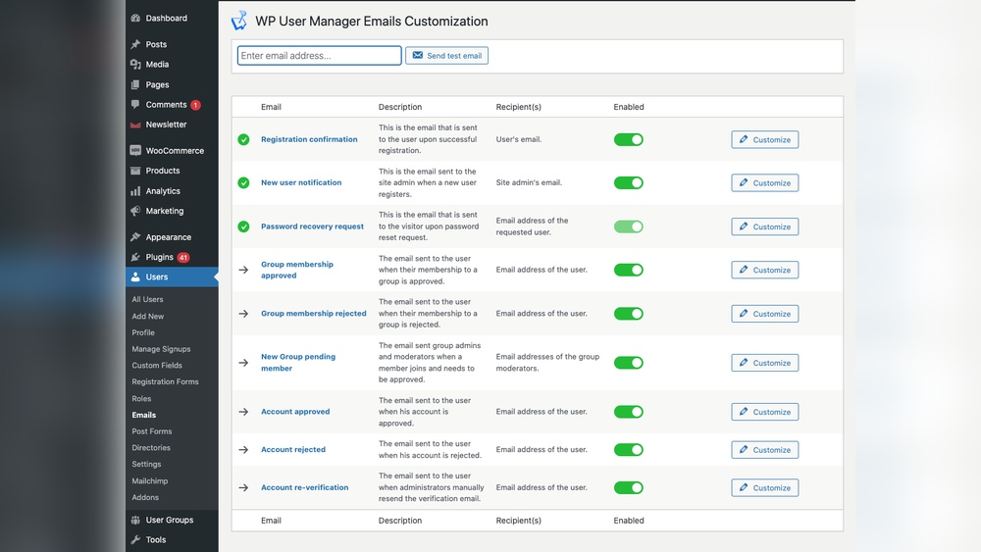Open Registration Forms submenu item
This screenshot has width=981, height=552.
tap(165, 382)
